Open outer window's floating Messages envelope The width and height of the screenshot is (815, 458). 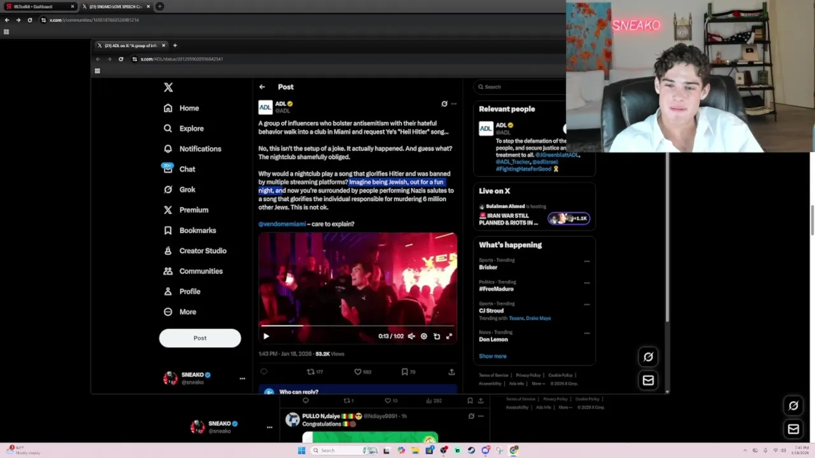click(x=793, y=429)
